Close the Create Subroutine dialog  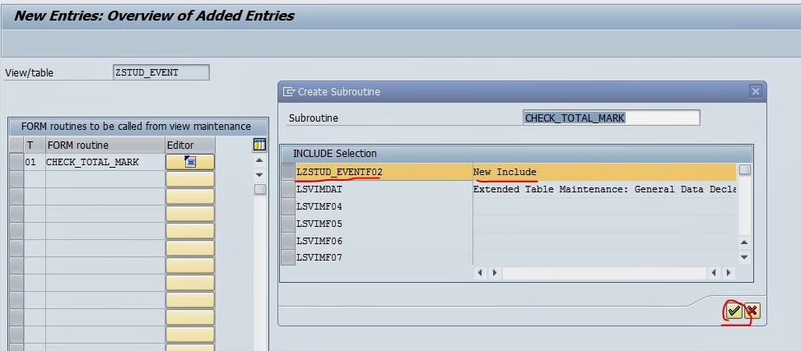pos(755,92)
